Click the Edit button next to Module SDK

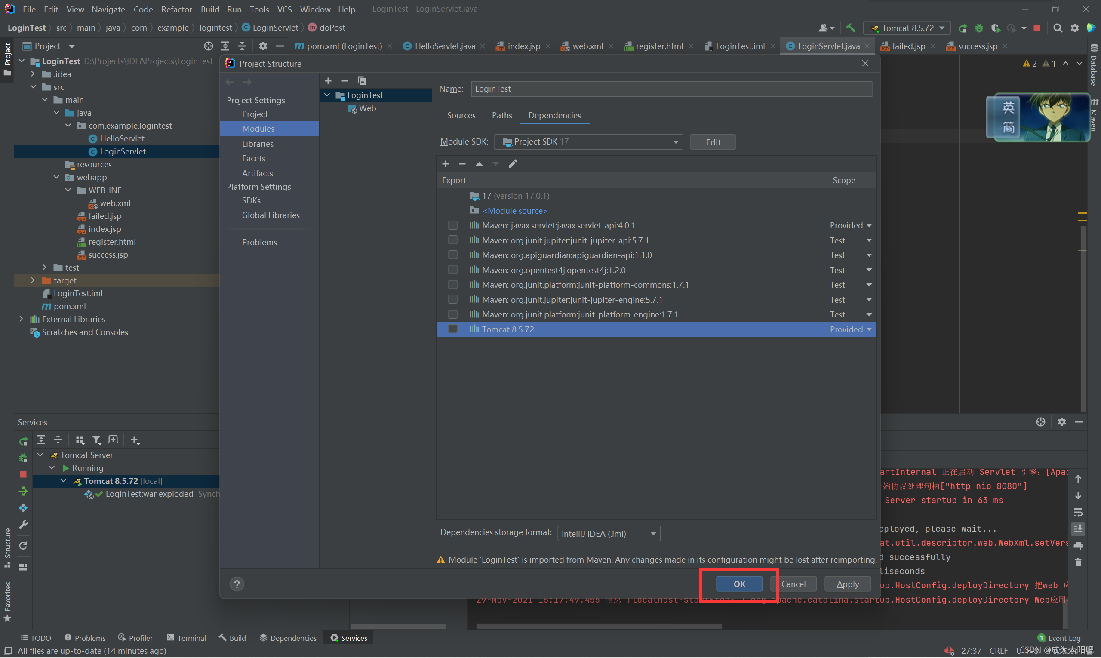coord(712,142)
